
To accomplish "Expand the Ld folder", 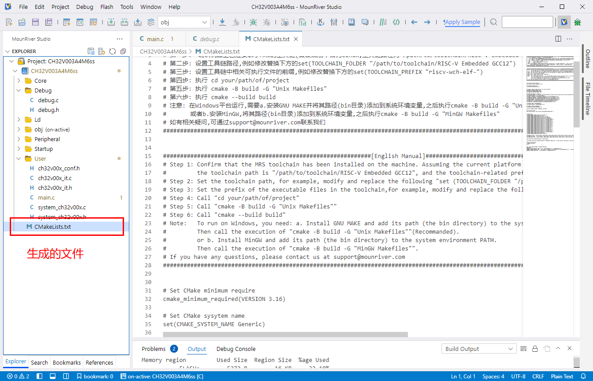I will [19, 119].
